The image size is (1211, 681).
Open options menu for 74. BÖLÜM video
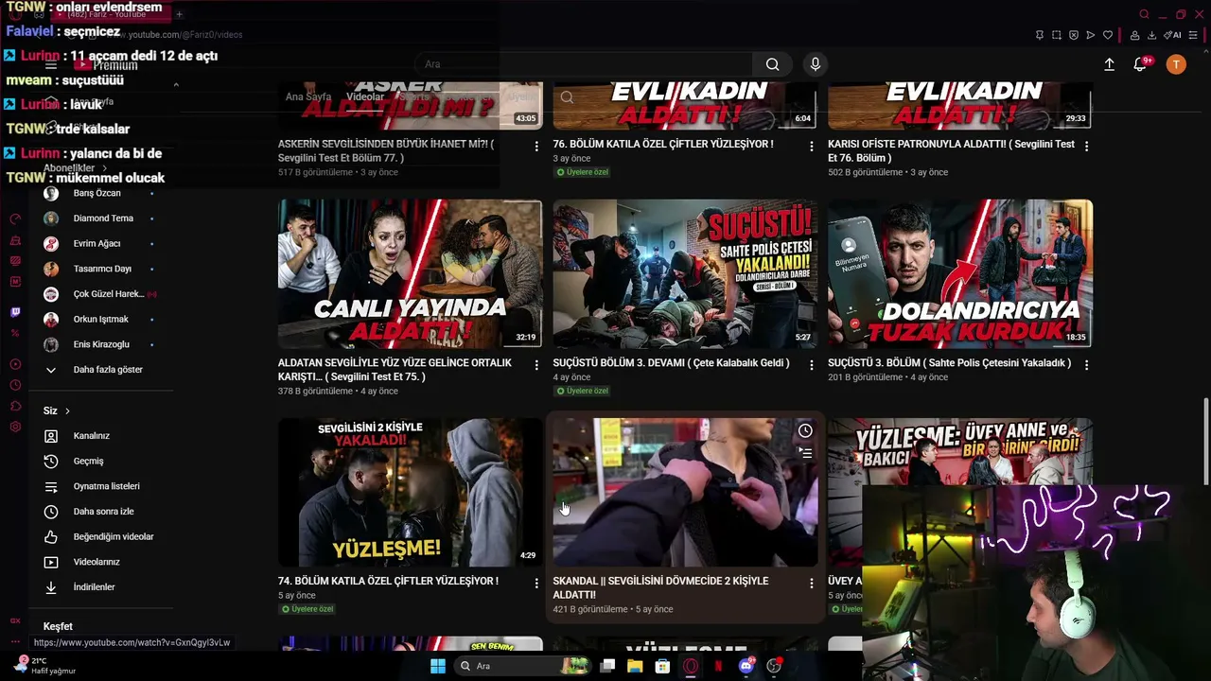point(536,584)
